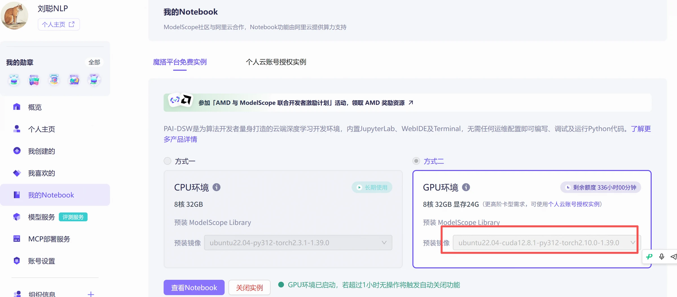This screenshot has height=297, width=677.
Task: Click the info icon beside CPU环境
Action: point(216,187)
